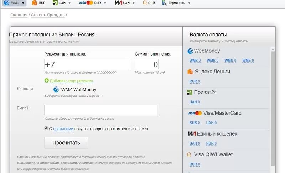The width and height of the screenshot is (285, 173).
Task: Select WMZ 0 payment currency
Action: coord(195,61)
